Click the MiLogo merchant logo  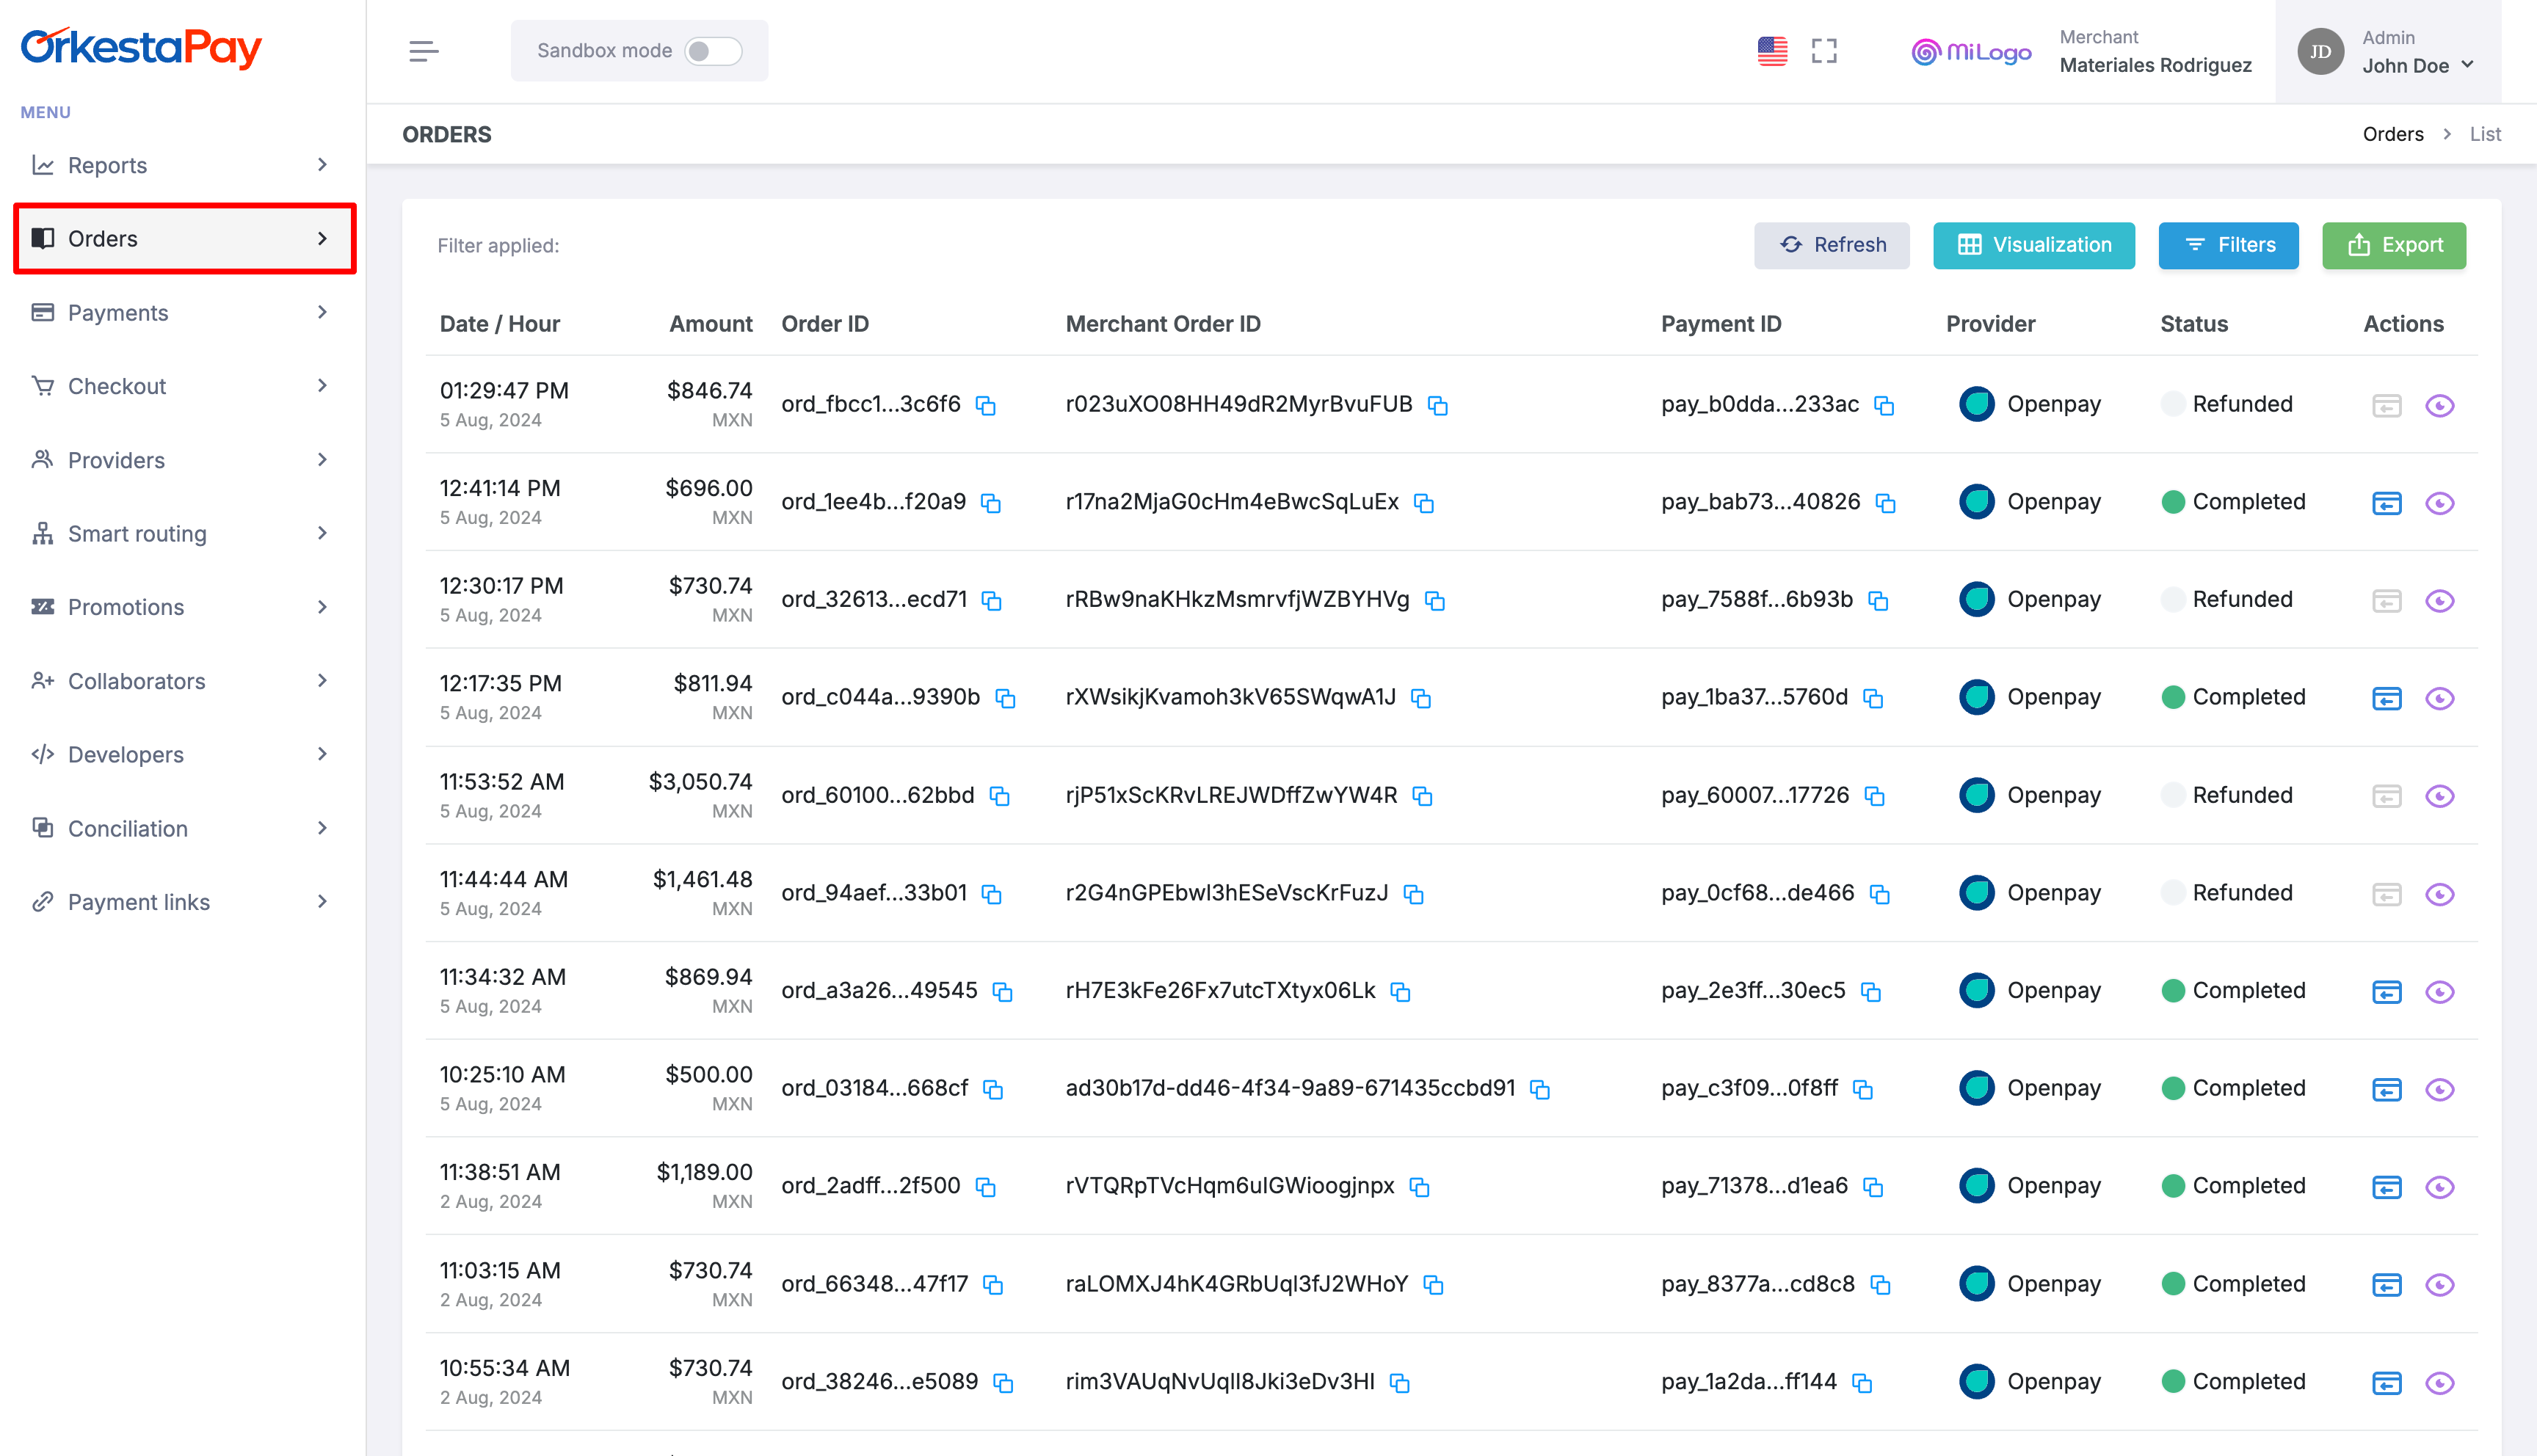pyautogui.click(x=1971, y=52)
